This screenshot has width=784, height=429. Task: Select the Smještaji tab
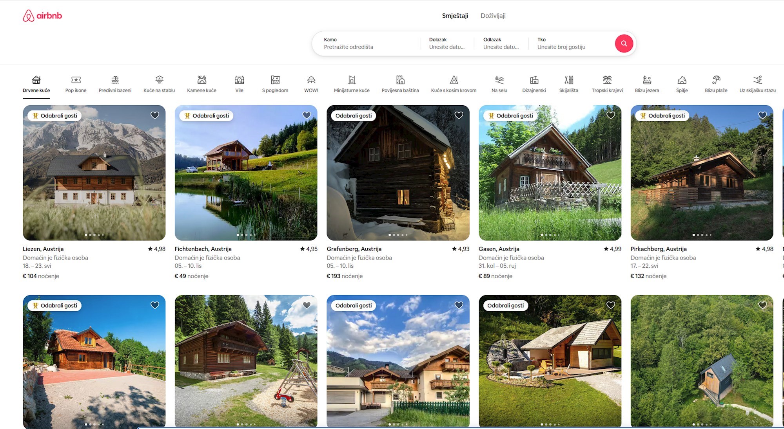[455, 16]
